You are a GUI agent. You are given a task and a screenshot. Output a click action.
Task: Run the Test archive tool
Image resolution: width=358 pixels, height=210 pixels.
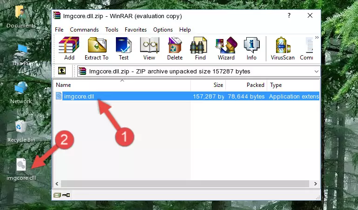pyautogui.click(x=123, y=48)
